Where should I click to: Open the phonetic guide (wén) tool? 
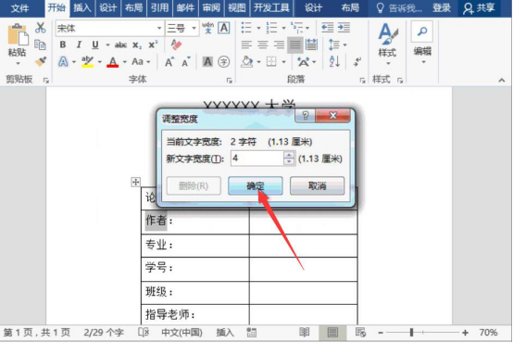[x=207, y=28]
